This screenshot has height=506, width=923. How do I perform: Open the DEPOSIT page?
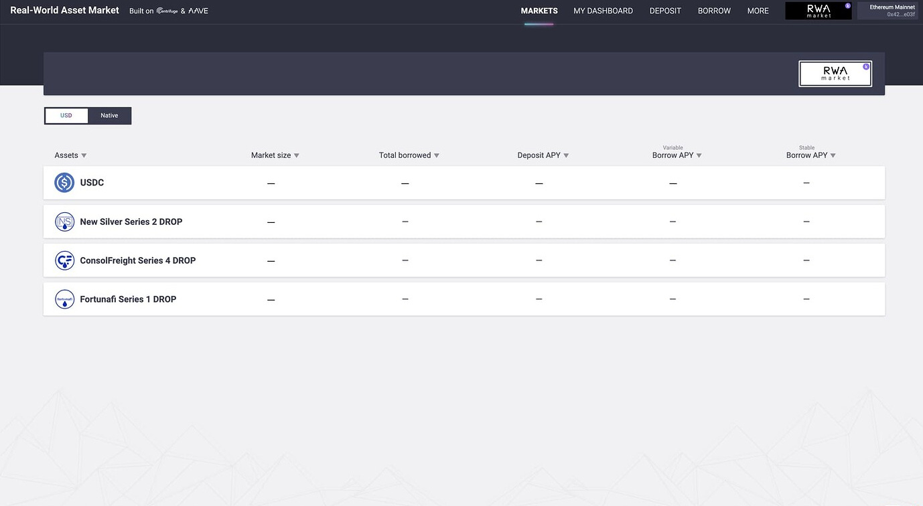click(x=665, y=11)
